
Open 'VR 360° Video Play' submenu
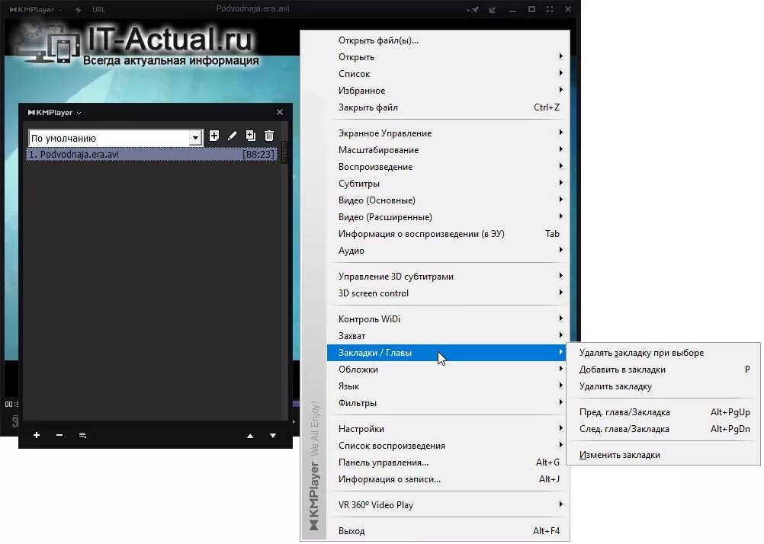(446, 505)
